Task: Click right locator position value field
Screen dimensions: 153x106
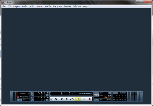Action: click(43, 98)
